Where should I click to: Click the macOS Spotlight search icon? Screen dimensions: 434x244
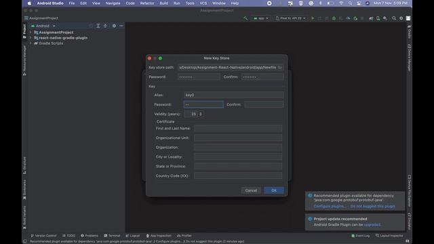pyautogui.click(x=350, y=3)
